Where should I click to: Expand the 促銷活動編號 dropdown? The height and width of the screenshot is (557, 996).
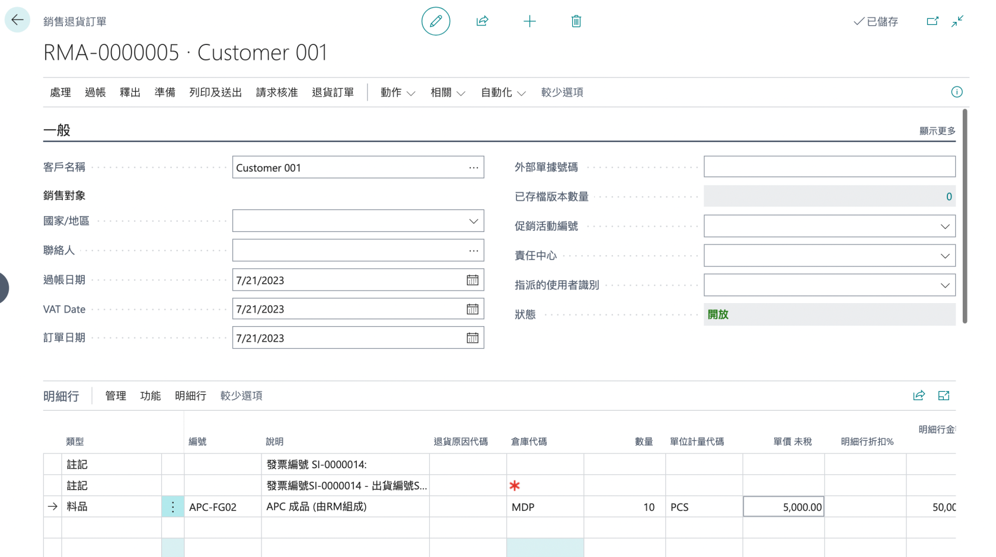(x=945, y=226)
